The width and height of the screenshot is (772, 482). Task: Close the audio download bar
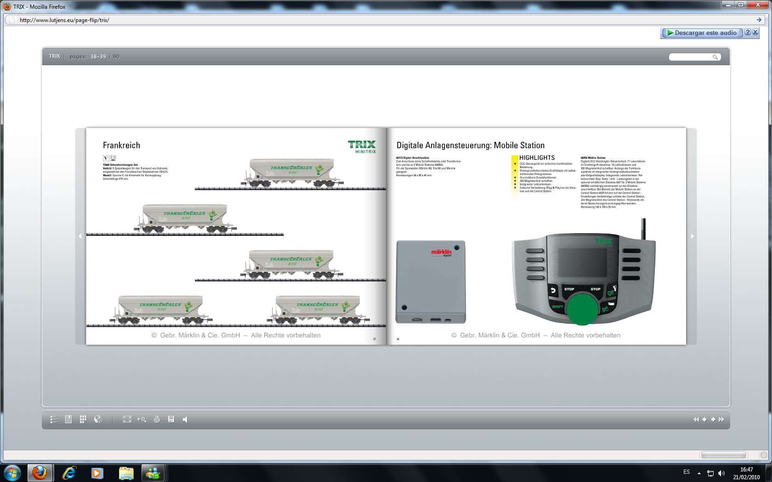pos(755,32)
